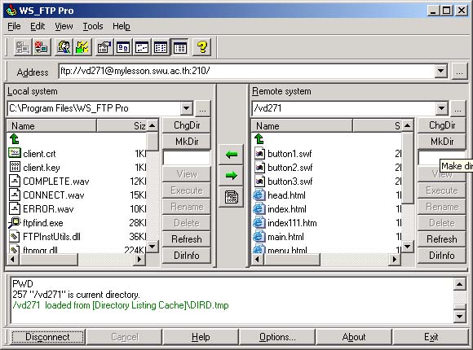
Task: Click the browse button beside local path
Action: pyautogui.click(x=202, y=108)
